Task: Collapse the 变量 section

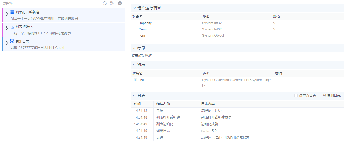Action: click(134, 48)
